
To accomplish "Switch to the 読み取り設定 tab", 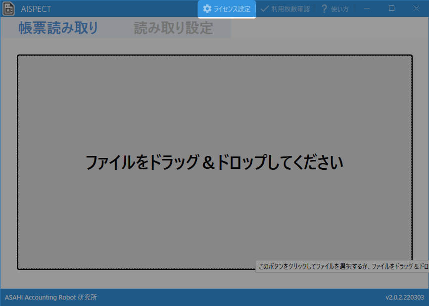I will [173, 28].
